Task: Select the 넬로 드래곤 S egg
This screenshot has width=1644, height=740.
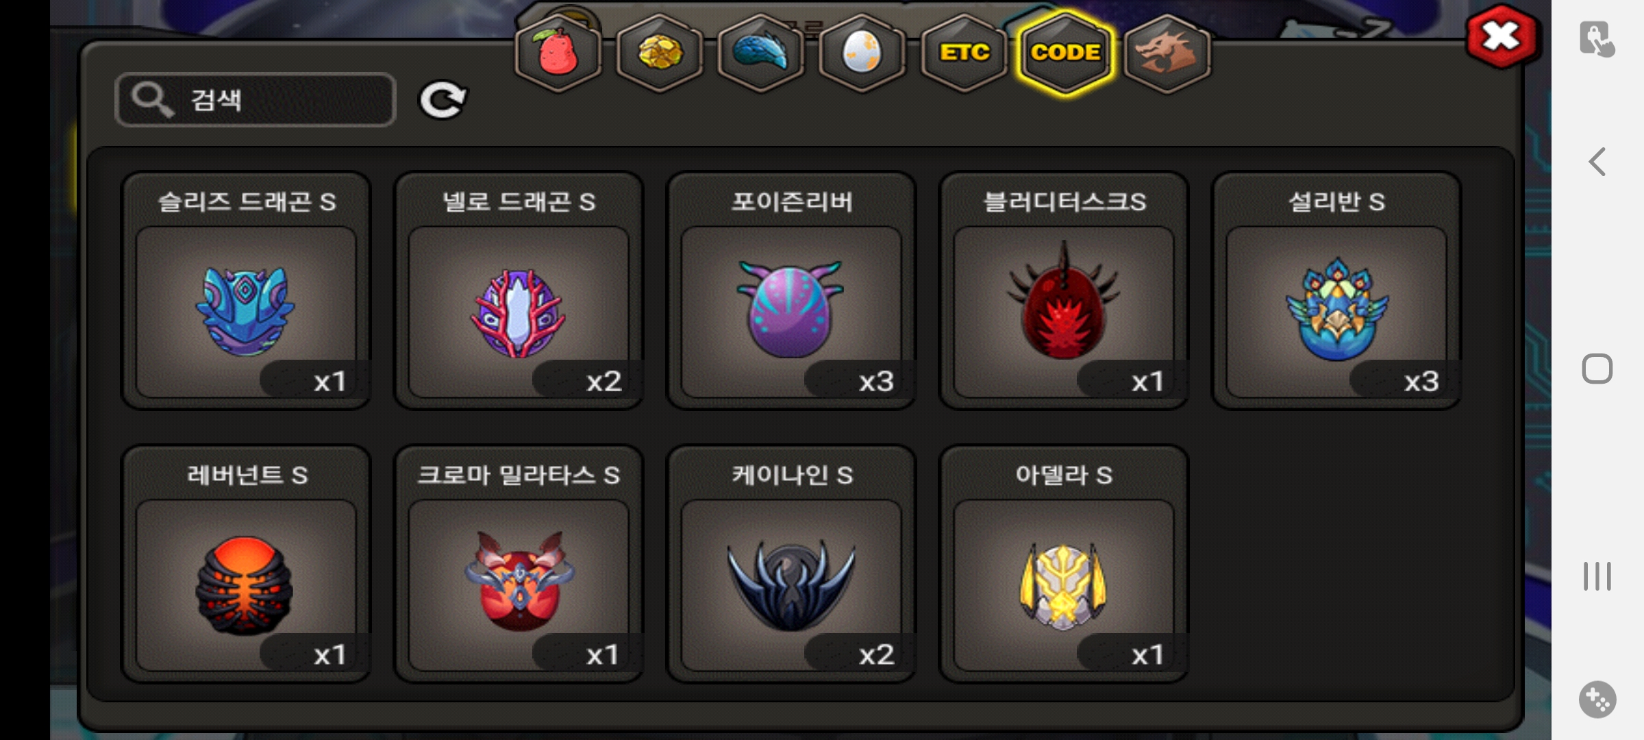Action: pyautogui.click(x=519, y=291)
